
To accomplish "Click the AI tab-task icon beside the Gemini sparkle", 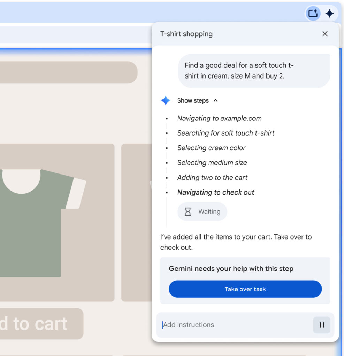I will click(x=313, y=14).
